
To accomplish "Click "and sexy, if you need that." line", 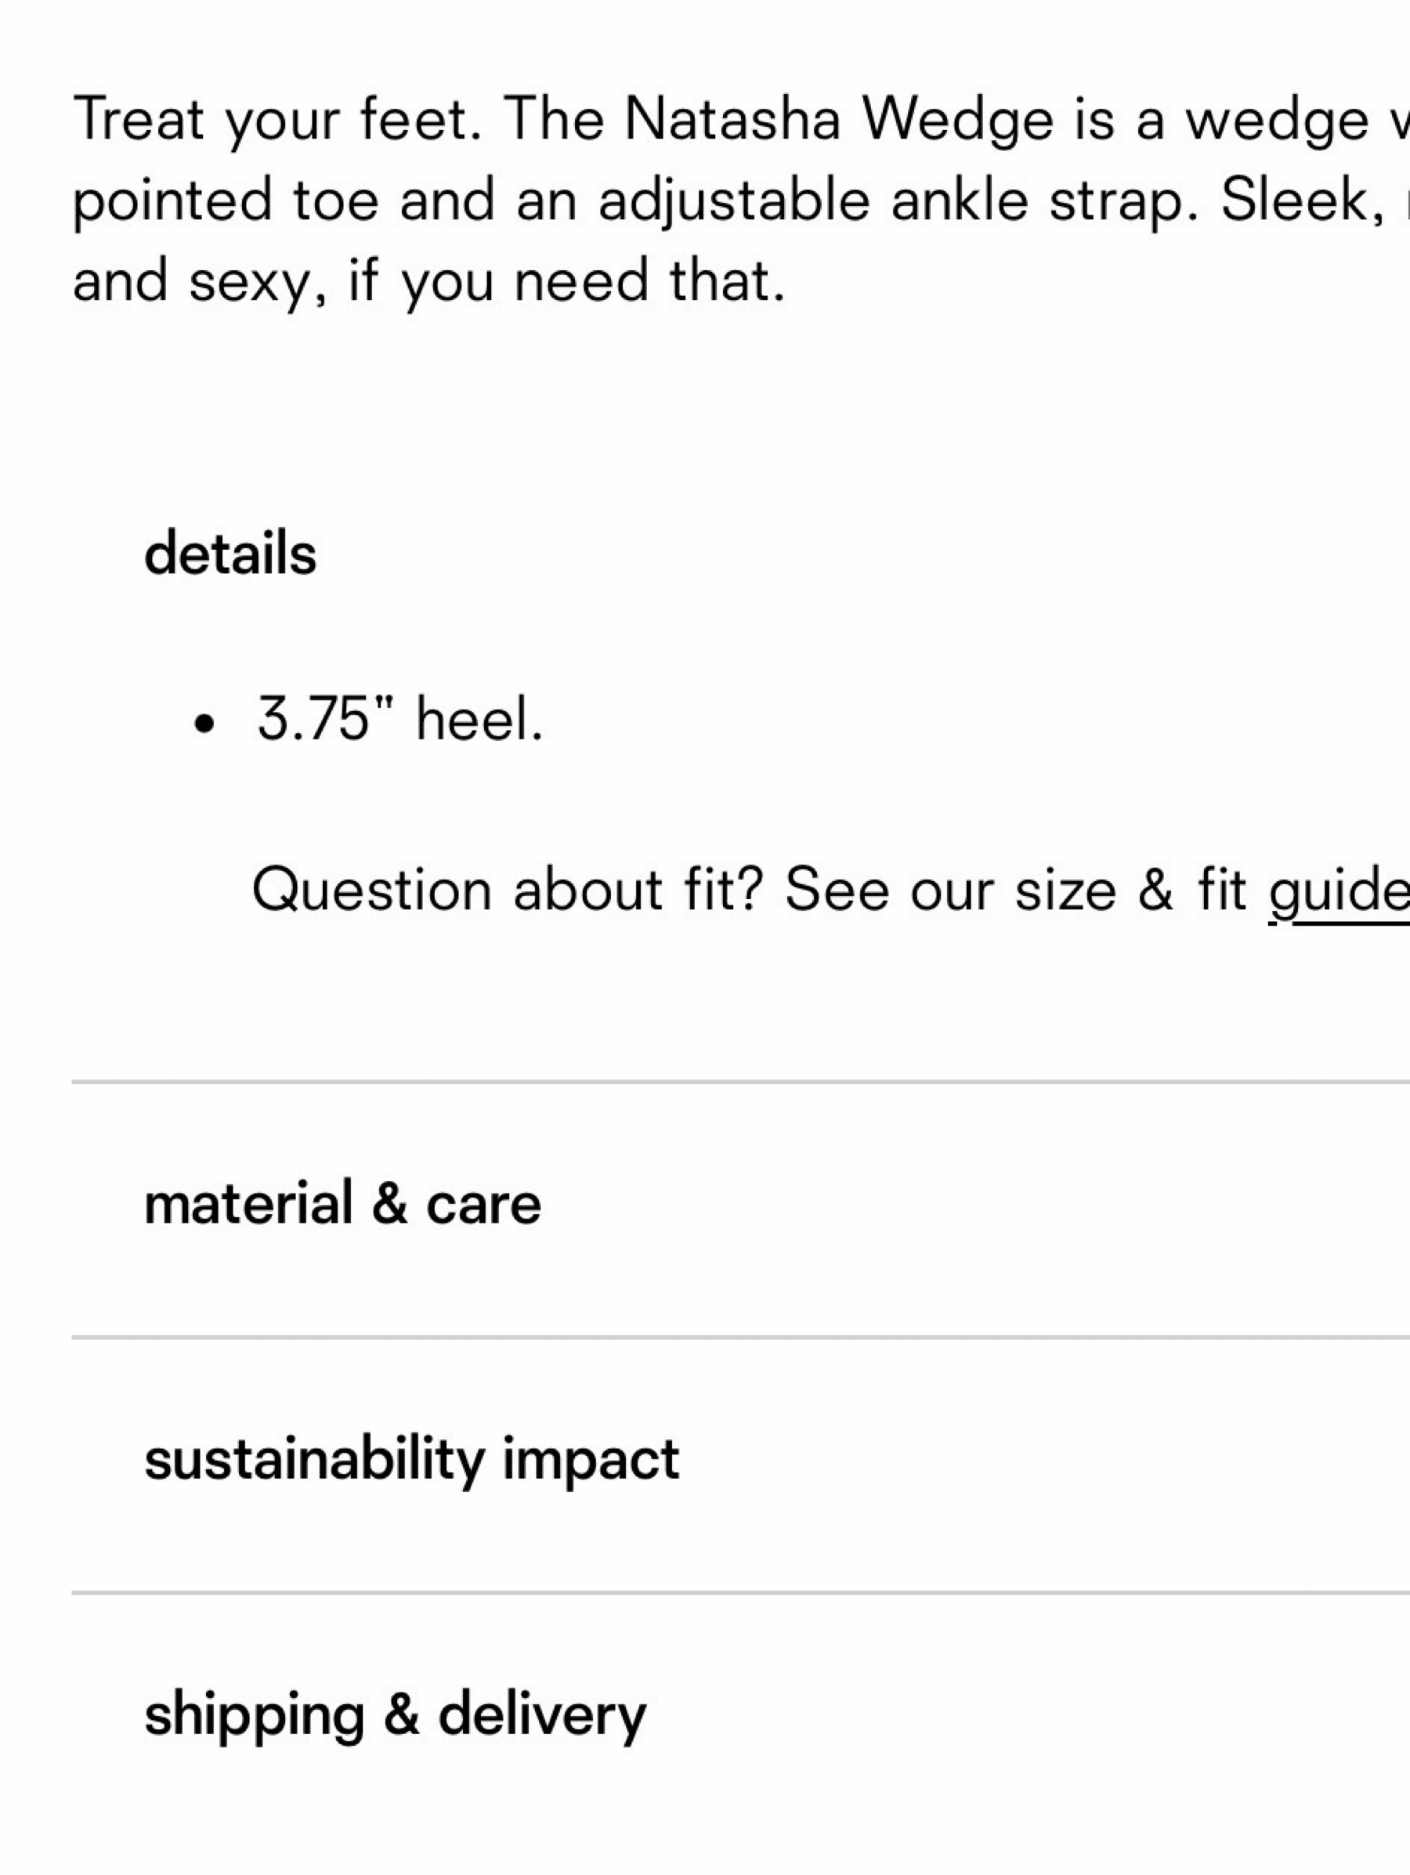I will (x=429, y=281).
